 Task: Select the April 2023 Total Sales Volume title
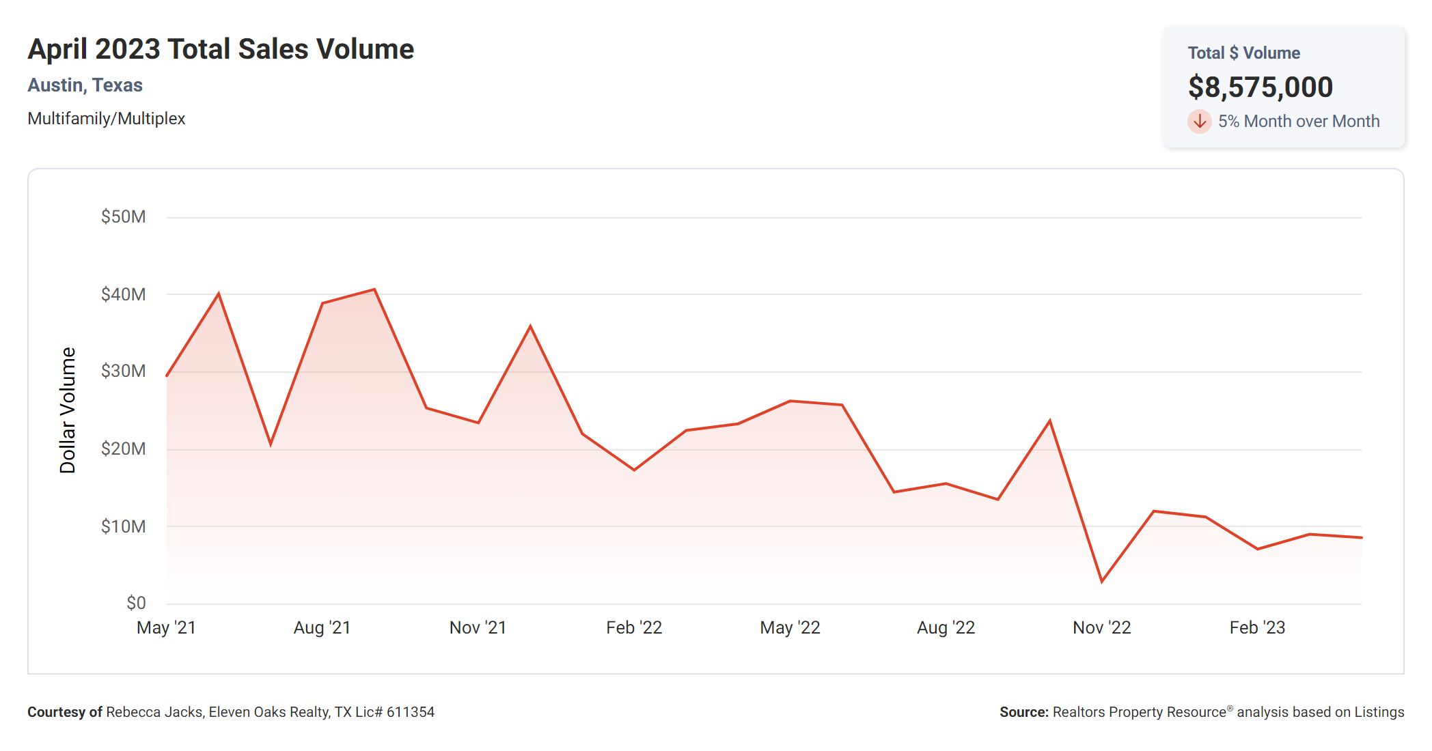[221, 49]
